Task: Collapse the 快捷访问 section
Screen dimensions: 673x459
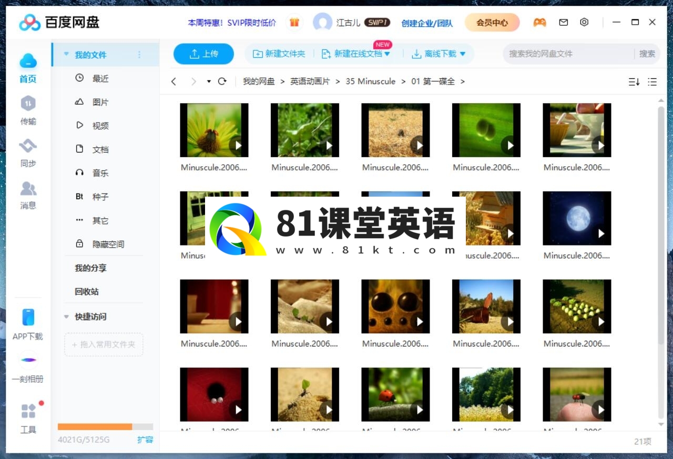Action: (66, 317)
